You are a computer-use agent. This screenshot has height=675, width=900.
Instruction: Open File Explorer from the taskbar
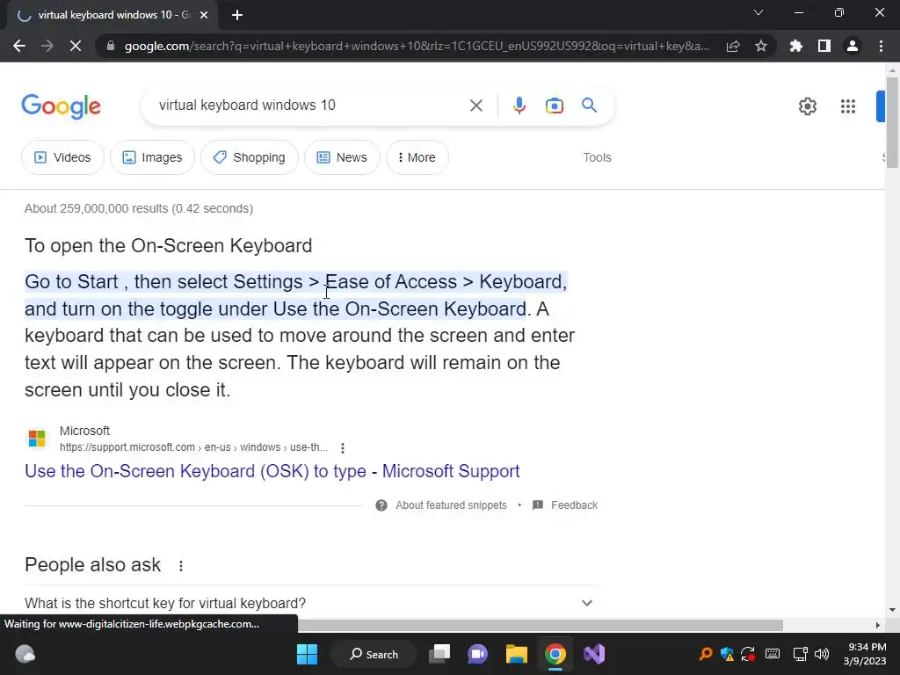517,654
